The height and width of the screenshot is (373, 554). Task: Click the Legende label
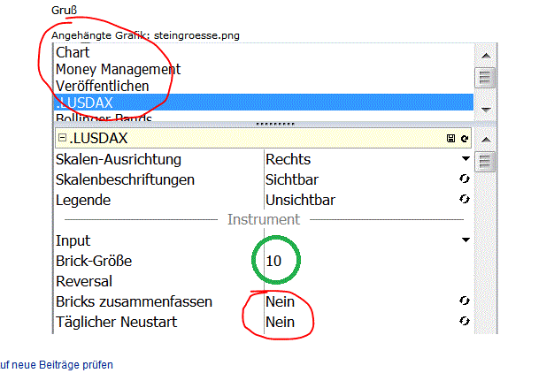pyautogui.click(x=83, y=200)
